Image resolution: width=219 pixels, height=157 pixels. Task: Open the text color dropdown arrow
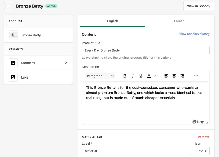click(155, 76)
